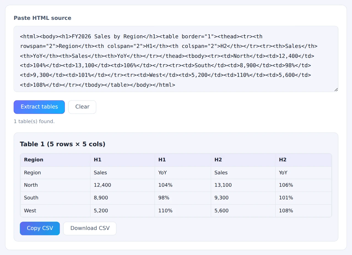Download CSV of Table 1
352x255 pixels.
(90, 228)
